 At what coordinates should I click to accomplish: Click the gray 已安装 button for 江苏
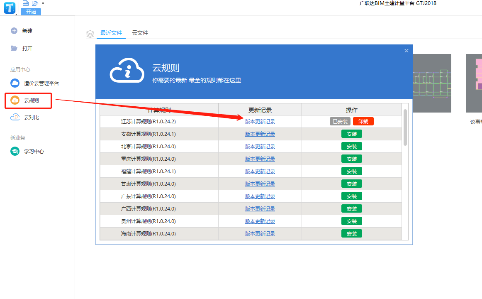pos(340,122)
